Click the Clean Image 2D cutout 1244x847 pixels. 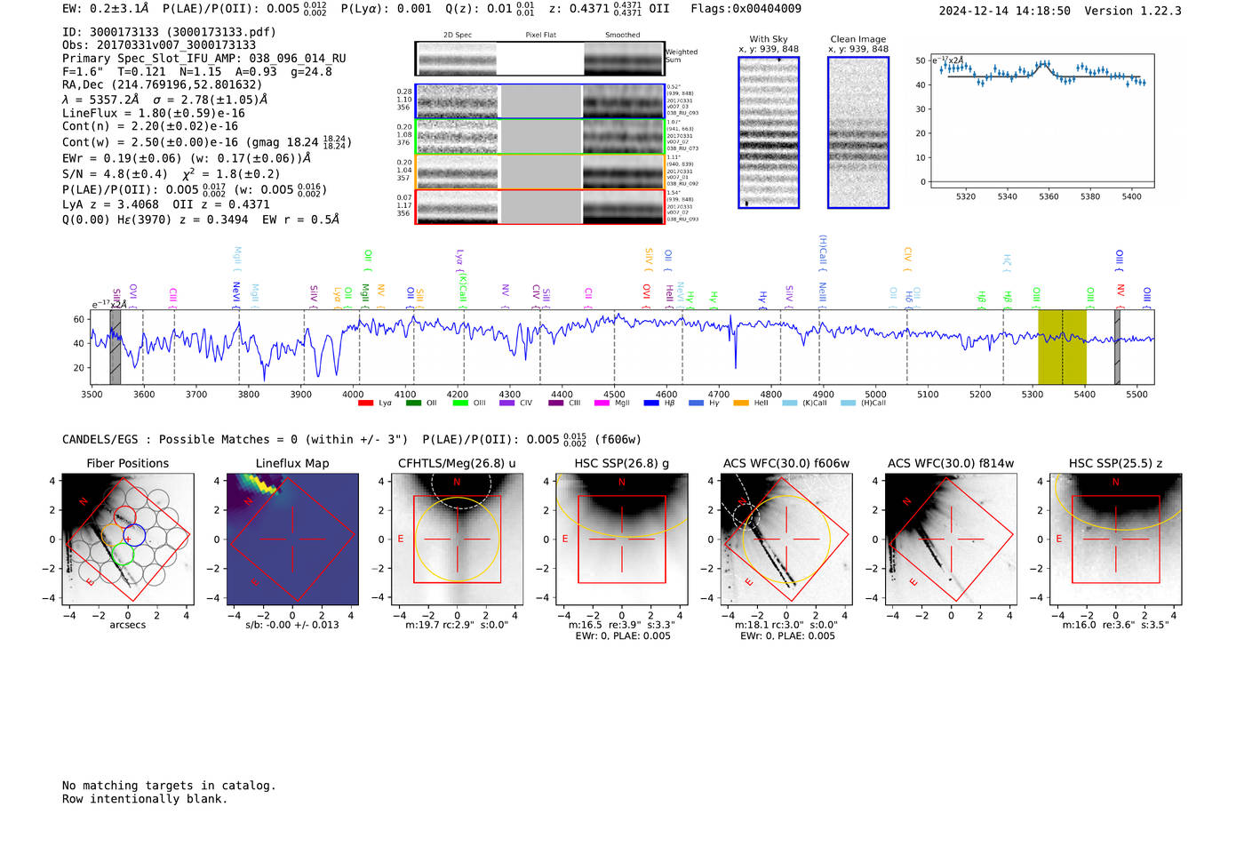pyautogui.click(x=858, y=132)
